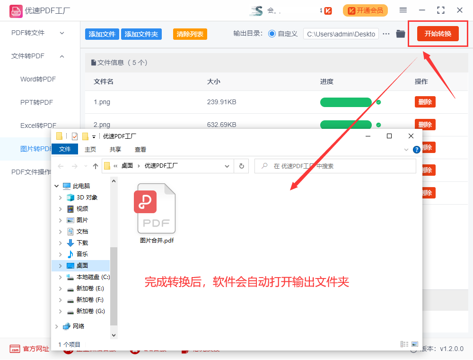Click the Explorer forward arrow
The height and width of the screenshot is (360, 473).
coord(75,166)
